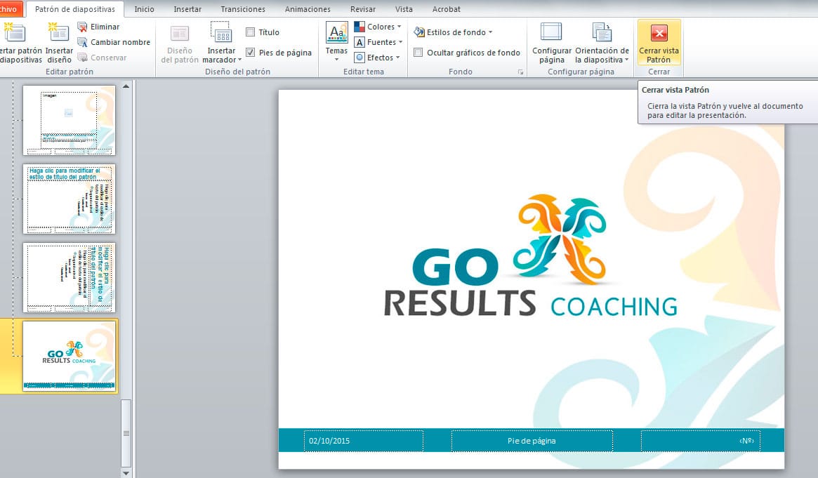Select the Go Results Coaching layout thumbnail

(x=70, y=356)
